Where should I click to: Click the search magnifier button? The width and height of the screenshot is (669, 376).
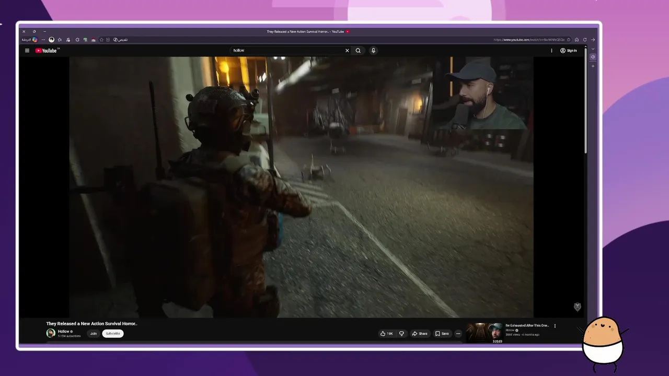(x=358, y=51)
